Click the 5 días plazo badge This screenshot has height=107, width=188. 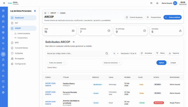pos(141,85)
